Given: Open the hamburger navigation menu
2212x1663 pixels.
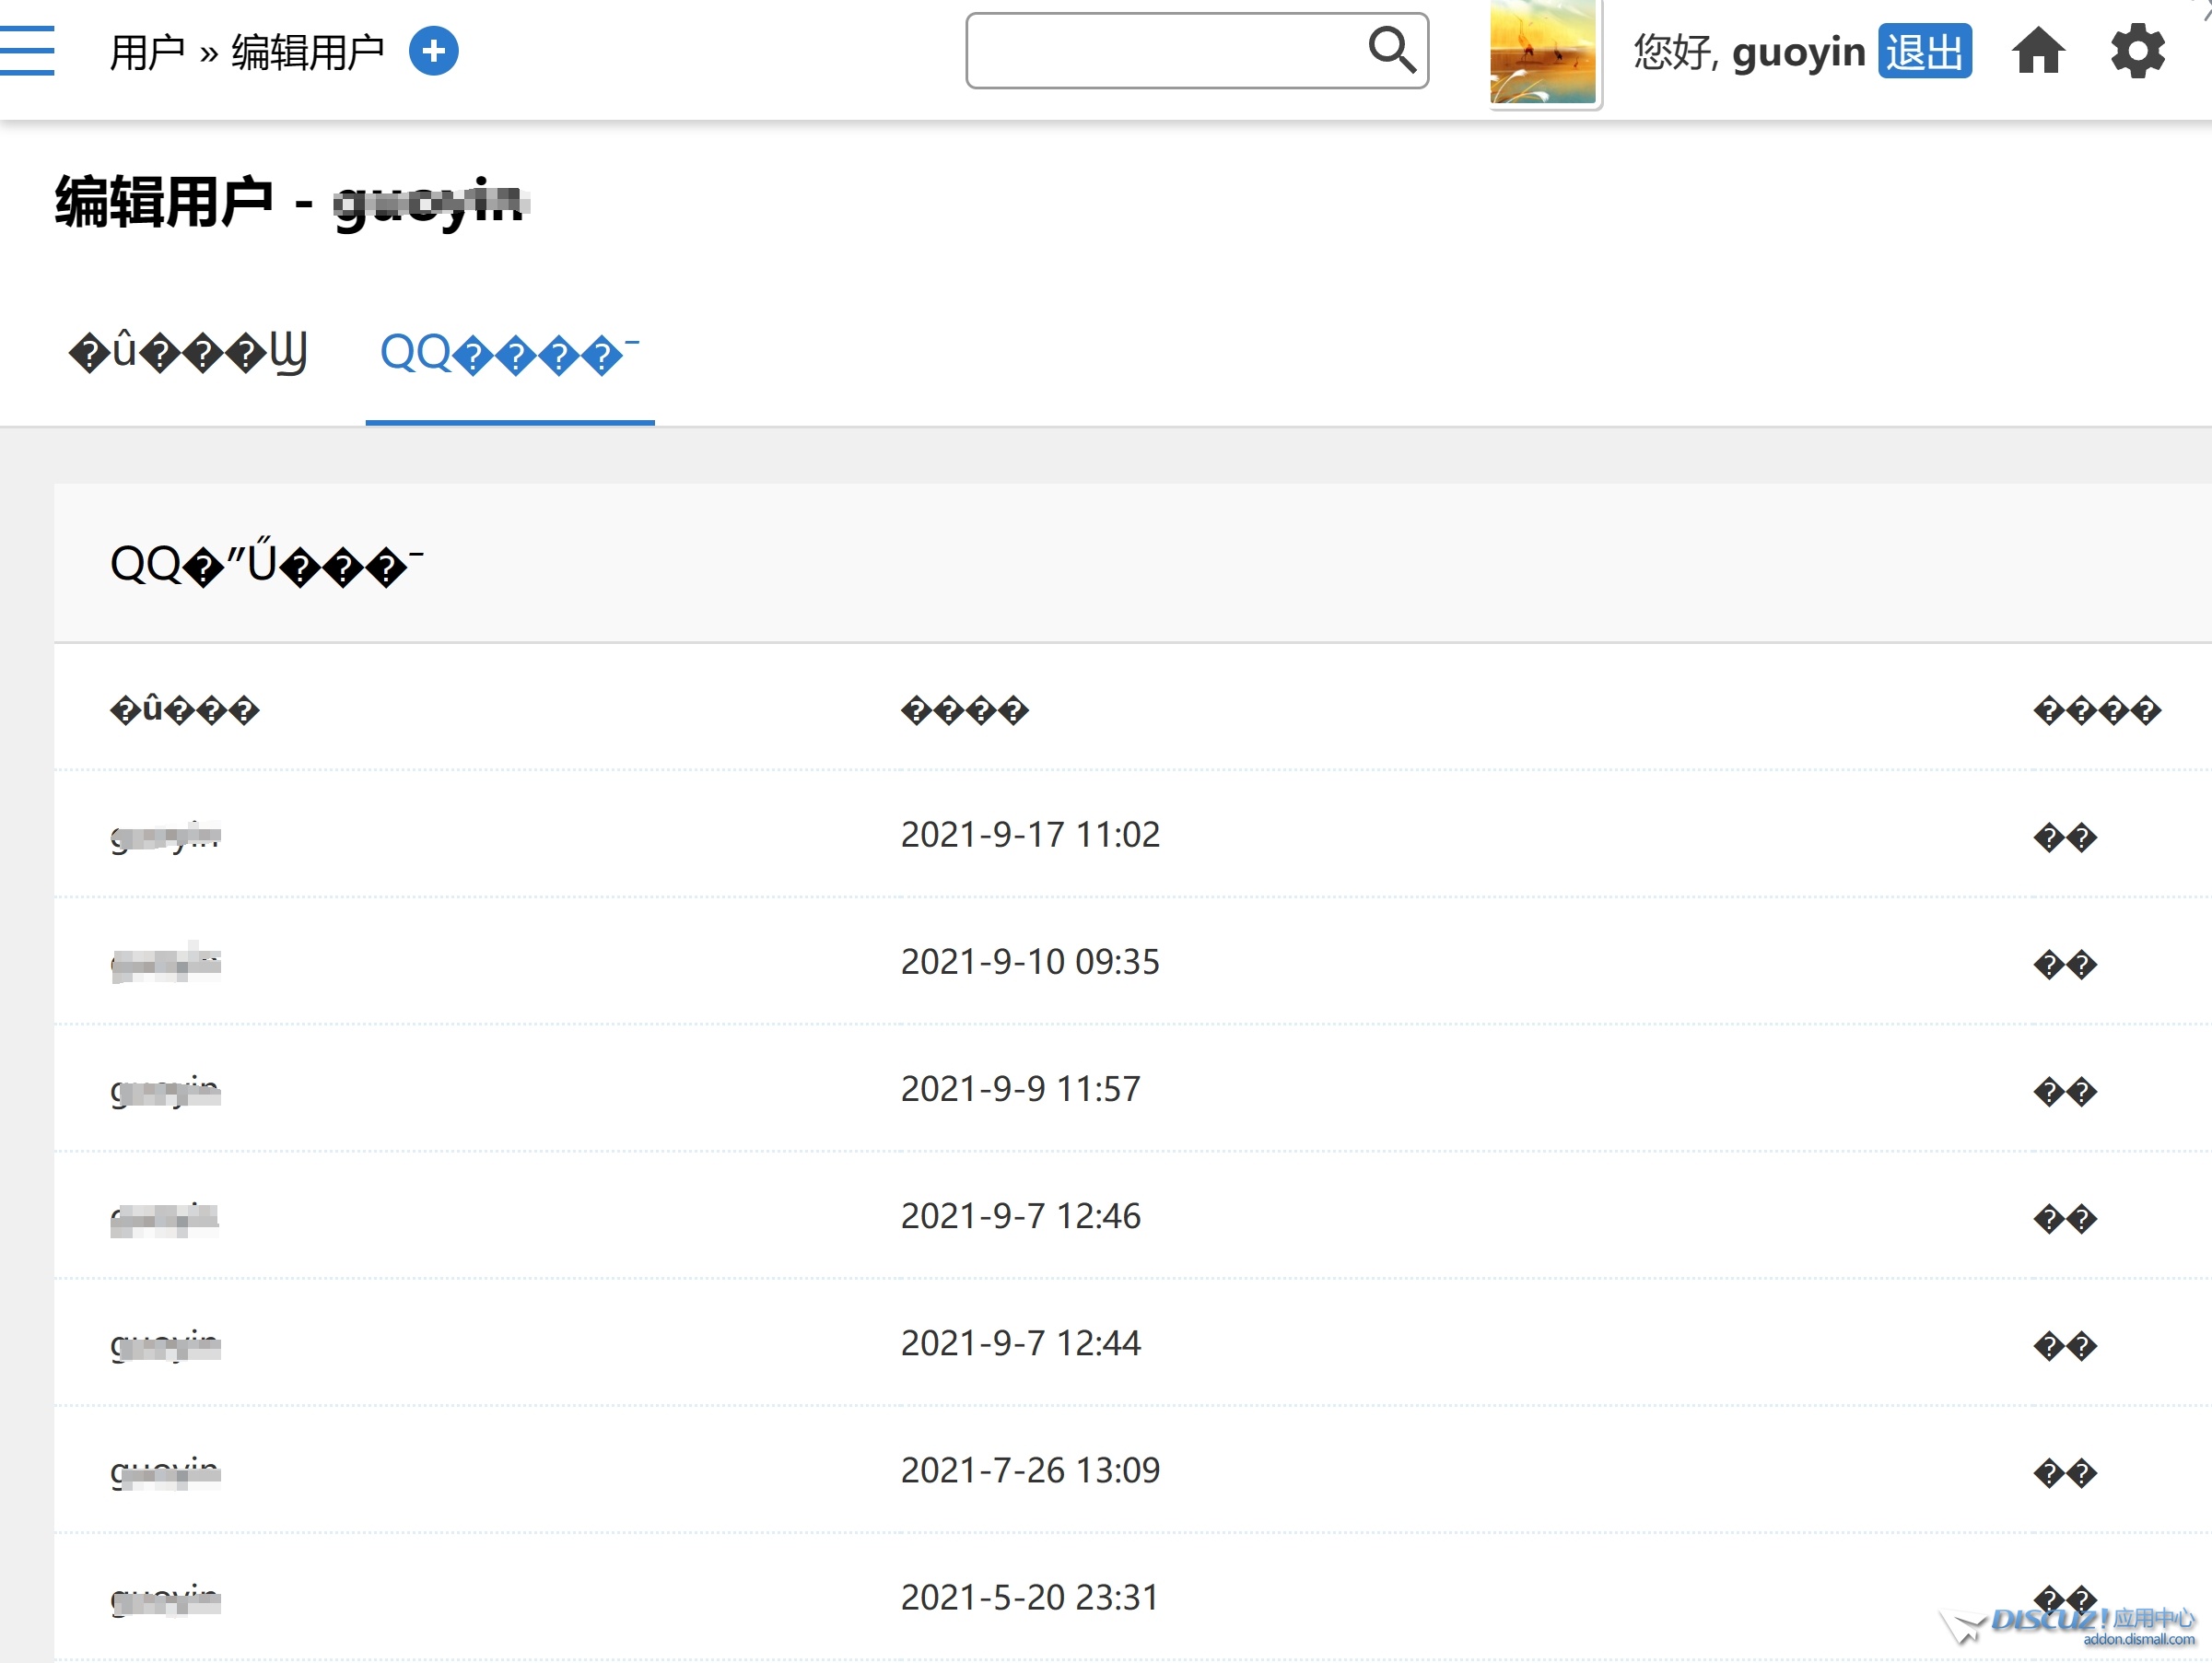Looking at the screenshot, I should 27,51.
